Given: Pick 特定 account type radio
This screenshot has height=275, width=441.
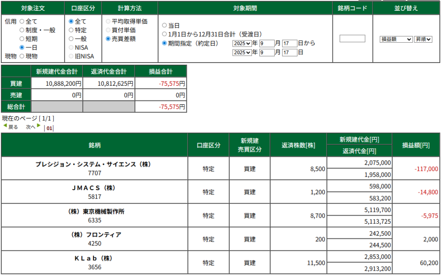Looking at the screenshot, I should tap(71, 30).
